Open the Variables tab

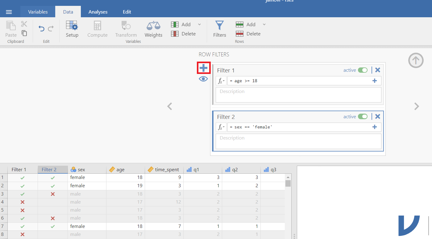pyautogui.click(x=38, y=12)
